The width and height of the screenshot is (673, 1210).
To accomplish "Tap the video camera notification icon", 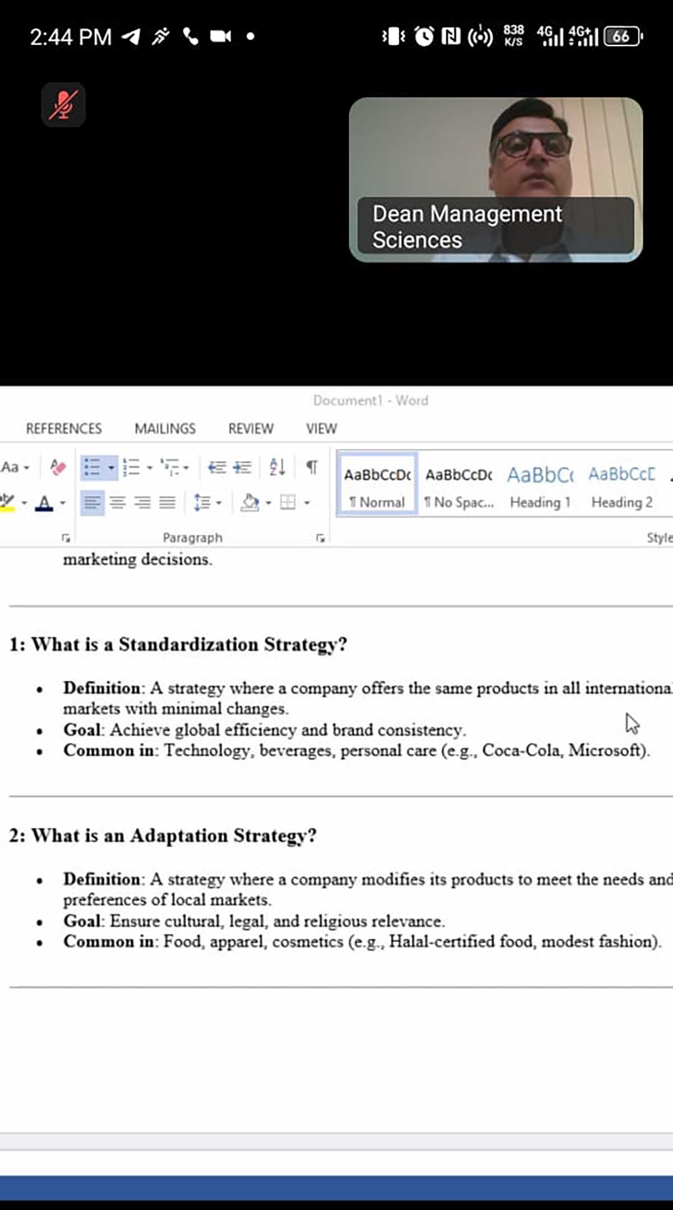I will click(220, 36).
